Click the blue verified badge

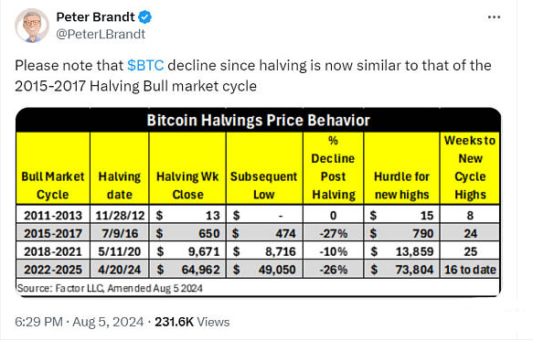pos(145,17)
